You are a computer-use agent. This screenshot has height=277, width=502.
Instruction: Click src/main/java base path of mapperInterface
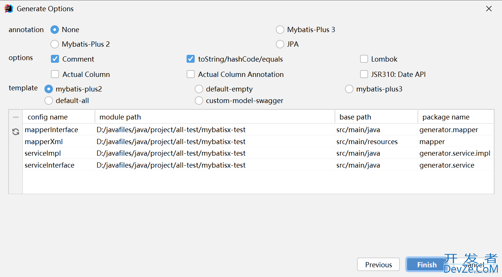376,130
